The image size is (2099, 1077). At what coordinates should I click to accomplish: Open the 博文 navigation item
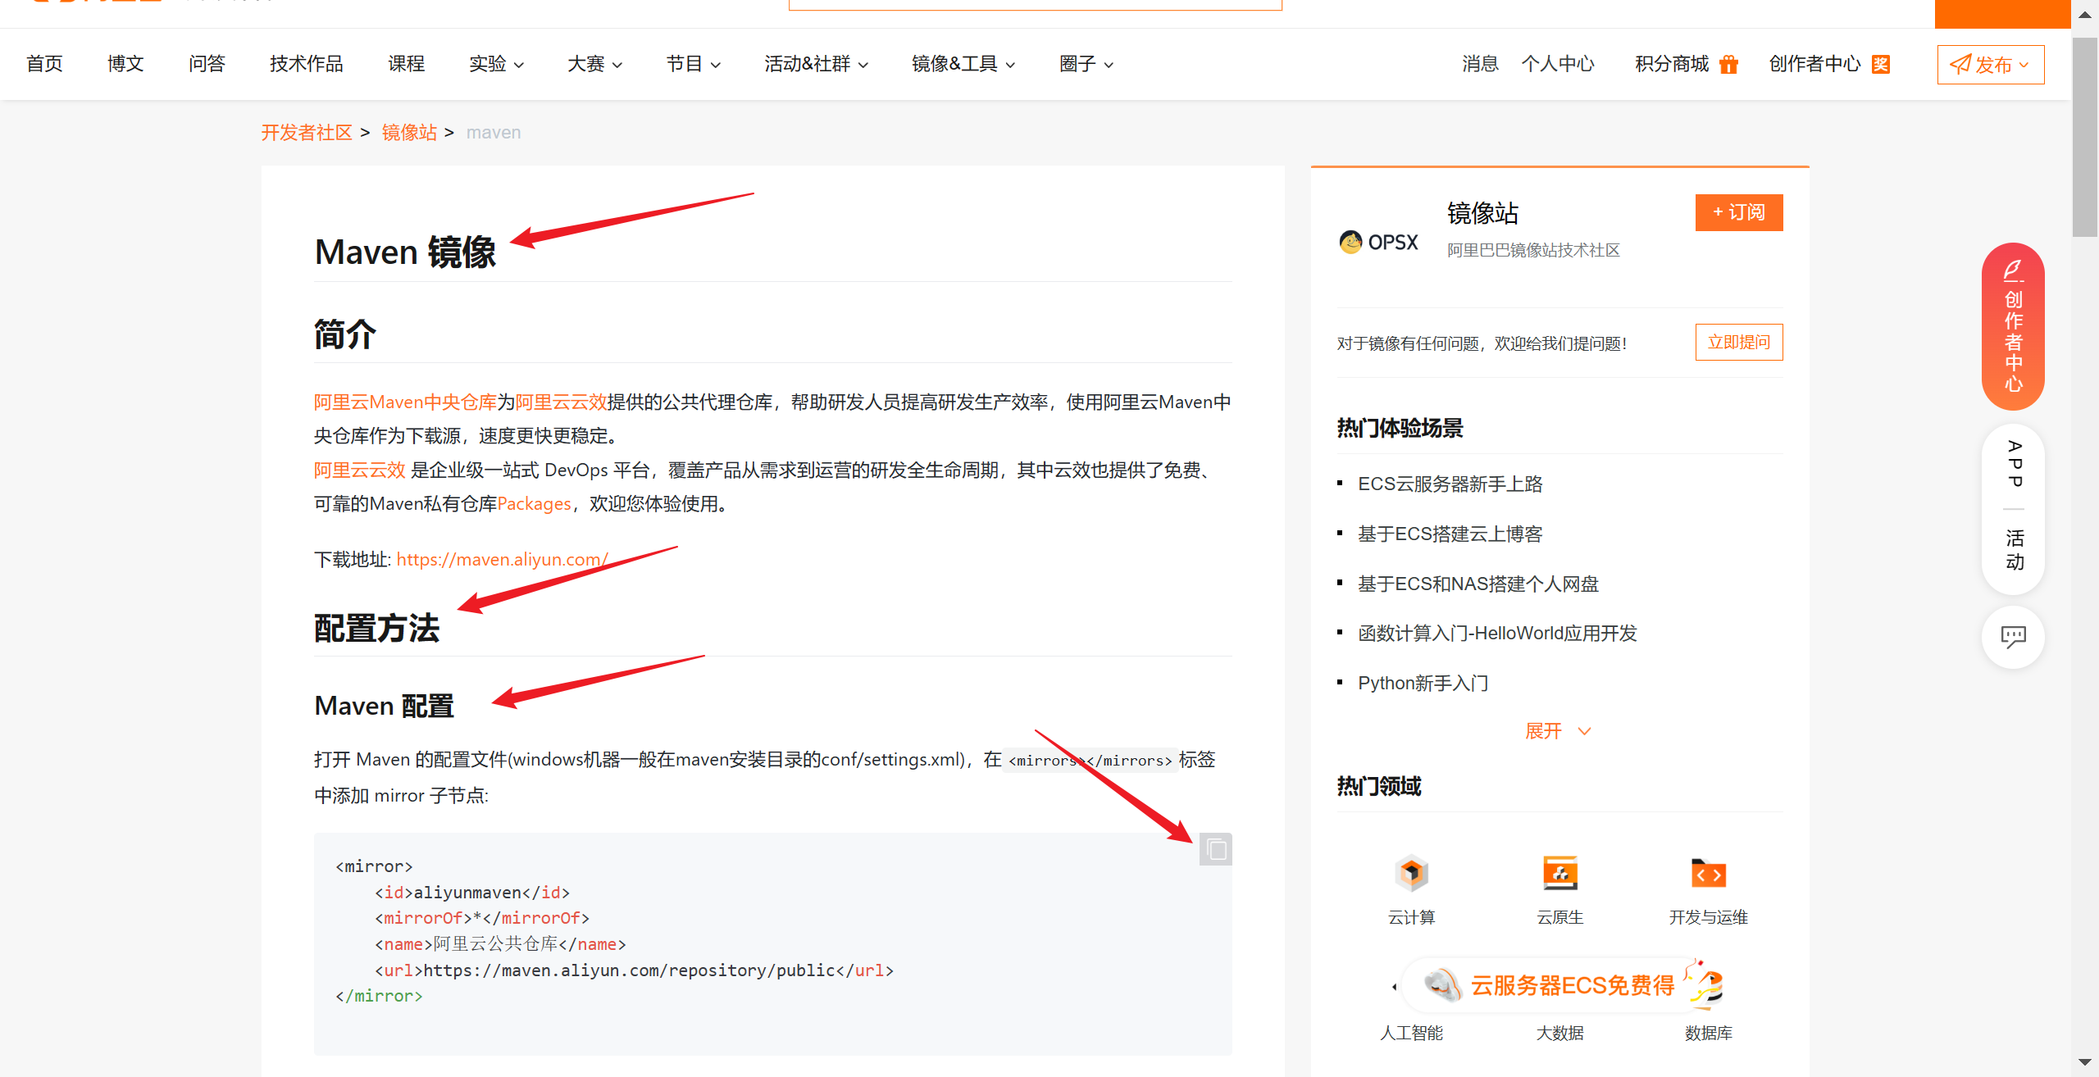click(x=125, y=64)
